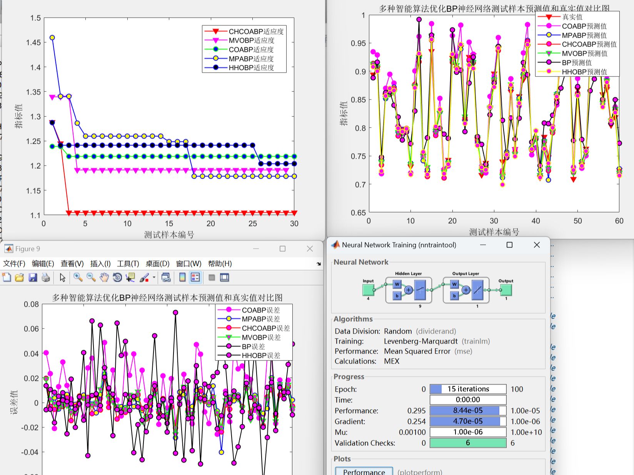634x475 pixels.
Task: Select the Edit Plot arrow tool
Action: pyautogui.click(x=63, y=277)
